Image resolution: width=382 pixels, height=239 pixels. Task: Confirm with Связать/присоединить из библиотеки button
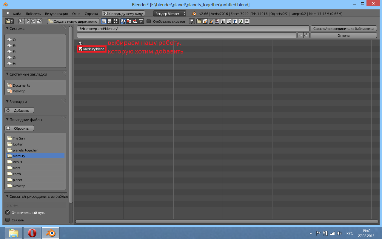pyautogui.click(x=344, y=29)
